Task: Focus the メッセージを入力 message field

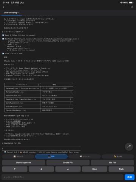Action: click(62, 177)
